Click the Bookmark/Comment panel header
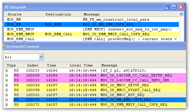190x112 pixels. (94, 46)
